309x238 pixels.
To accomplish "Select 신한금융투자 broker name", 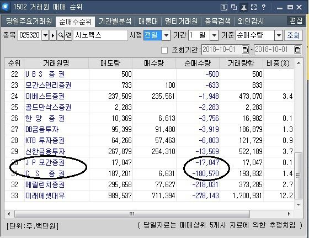I will (45, 152).
